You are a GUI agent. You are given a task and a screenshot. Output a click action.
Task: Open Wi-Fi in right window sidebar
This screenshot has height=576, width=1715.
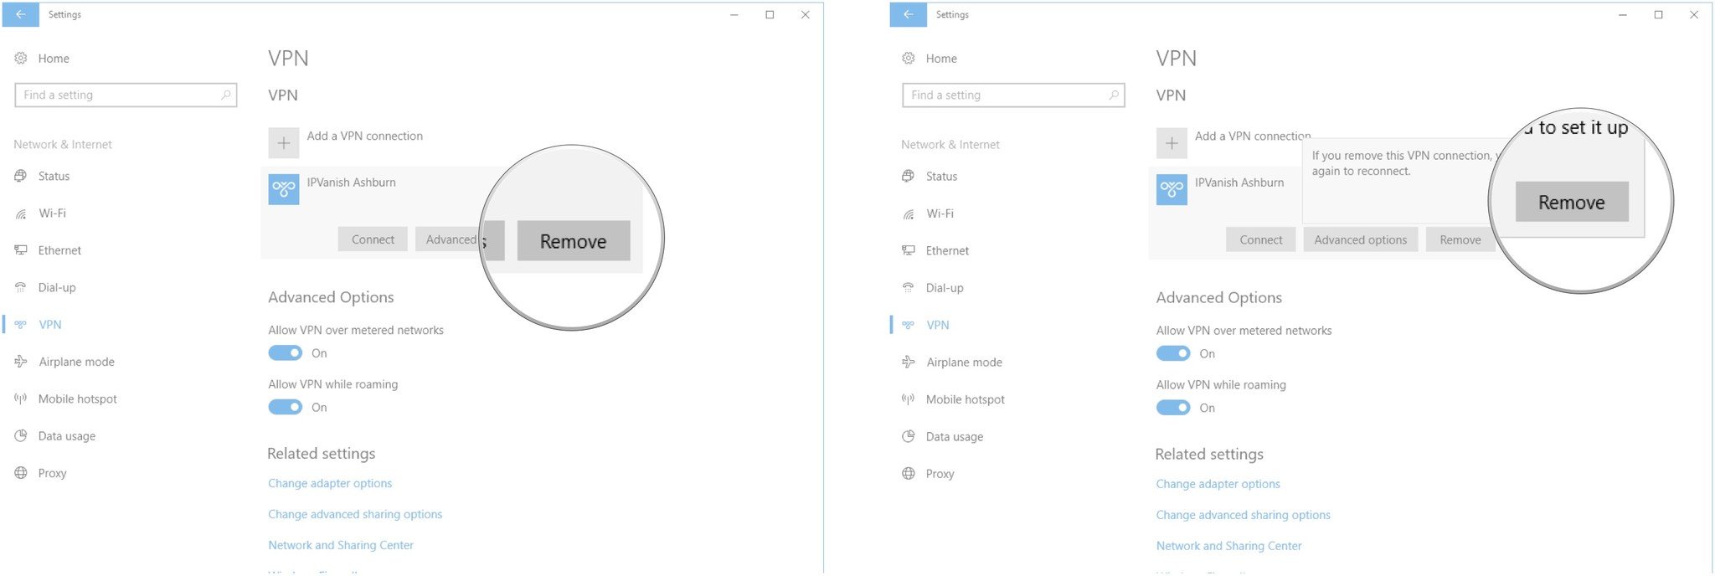tap(928, 213)
